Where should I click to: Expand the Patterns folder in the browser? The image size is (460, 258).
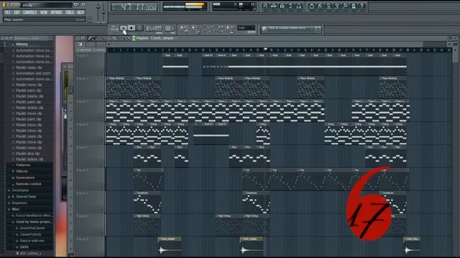(x=23, y=166)
